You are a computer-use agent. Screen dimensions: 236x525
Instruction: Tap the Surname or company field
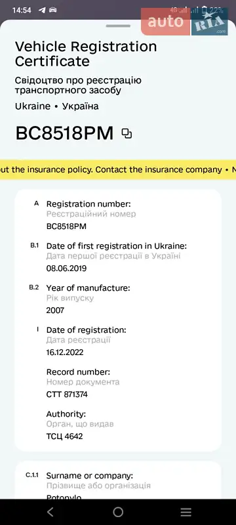pyautogui.click(x=118, y=485)
